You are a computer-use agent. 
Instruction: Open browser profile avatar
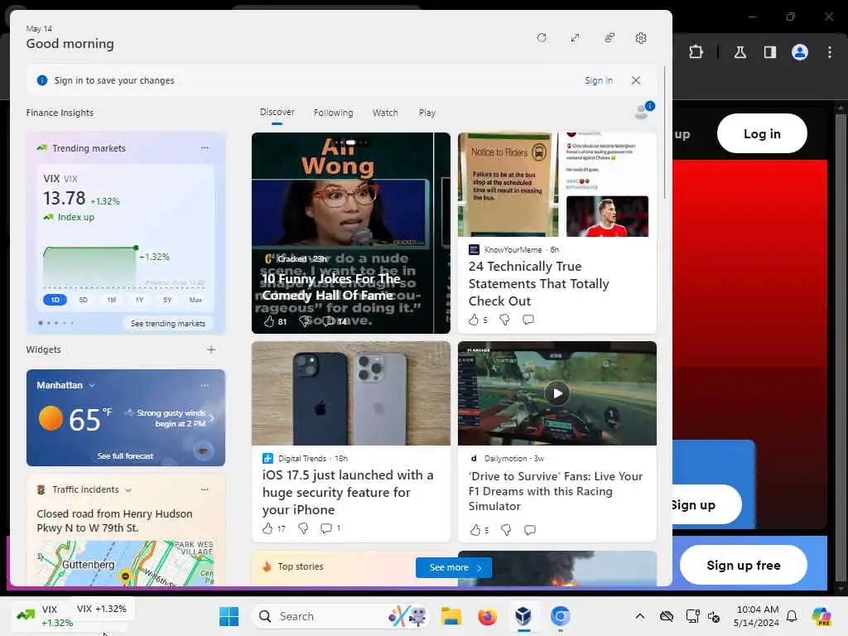pos(799,52)
